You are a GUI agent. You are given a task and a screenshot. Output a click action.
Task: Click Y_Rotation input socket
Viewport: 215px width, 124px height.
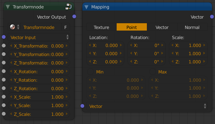(x=4, y=80)
